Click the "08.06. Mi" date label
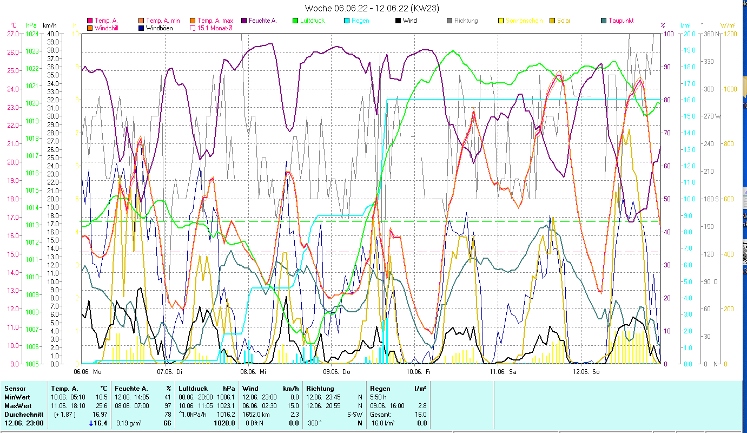The image size is (747, 433). click(x=253, y=372)
